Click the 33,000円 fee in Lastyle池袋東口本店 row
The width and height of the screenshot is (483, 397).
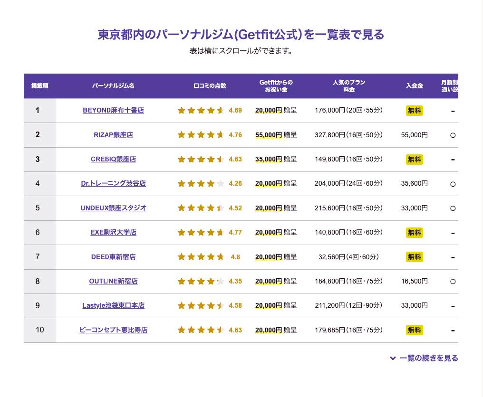point(415,306)
